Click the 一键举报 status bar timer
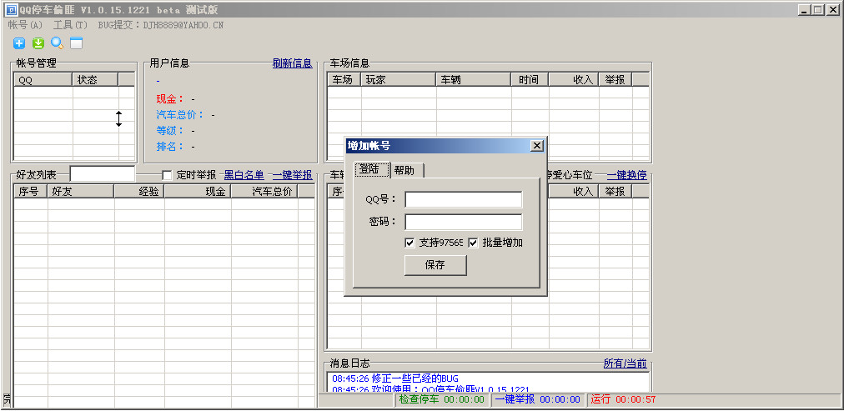This screenshot has width=844, height=411. point(538,399)
